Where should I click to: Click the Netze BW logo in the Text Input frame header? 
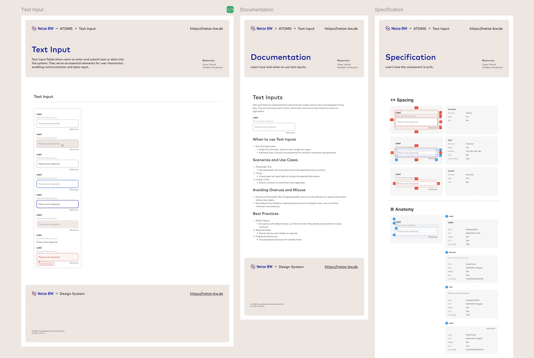point(42,29)
